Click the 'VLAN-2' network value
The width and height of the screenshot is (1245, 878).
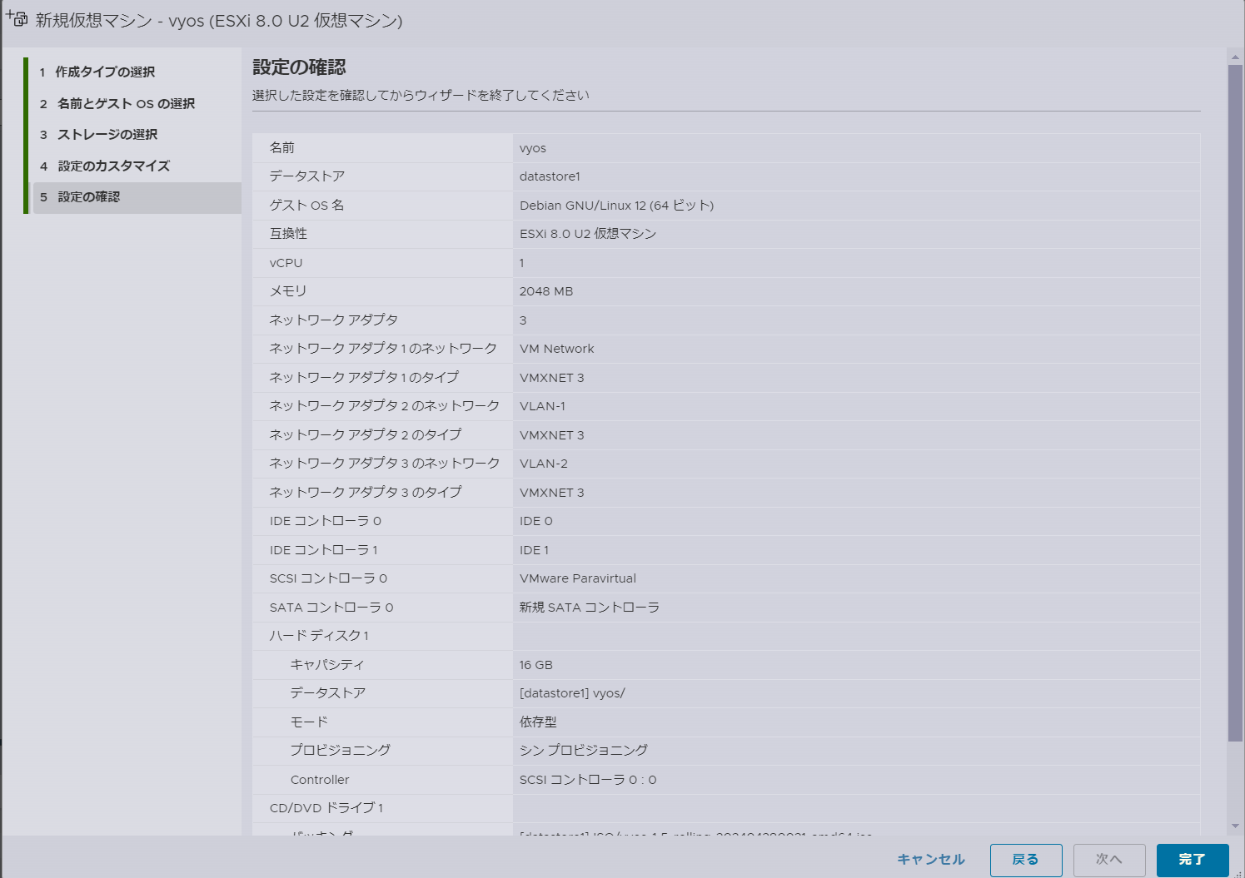click(x=544, y=464)
